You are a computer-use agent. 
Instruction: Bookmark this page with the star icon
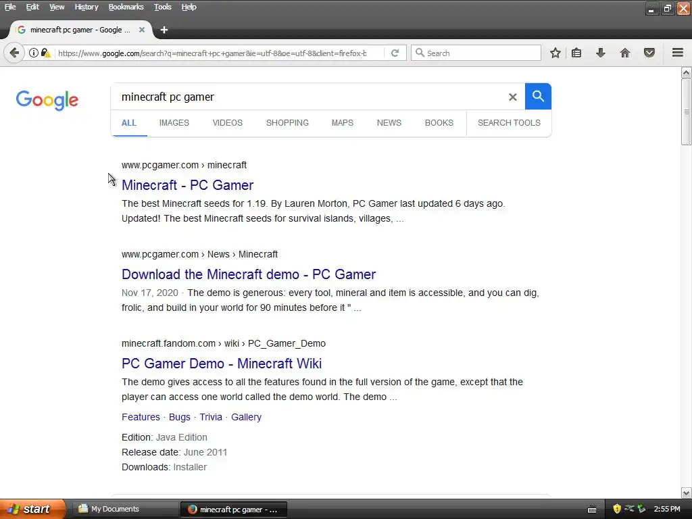[x=555, y=53]
